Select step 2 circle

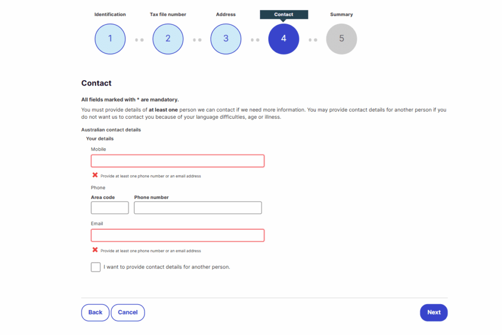168,39
